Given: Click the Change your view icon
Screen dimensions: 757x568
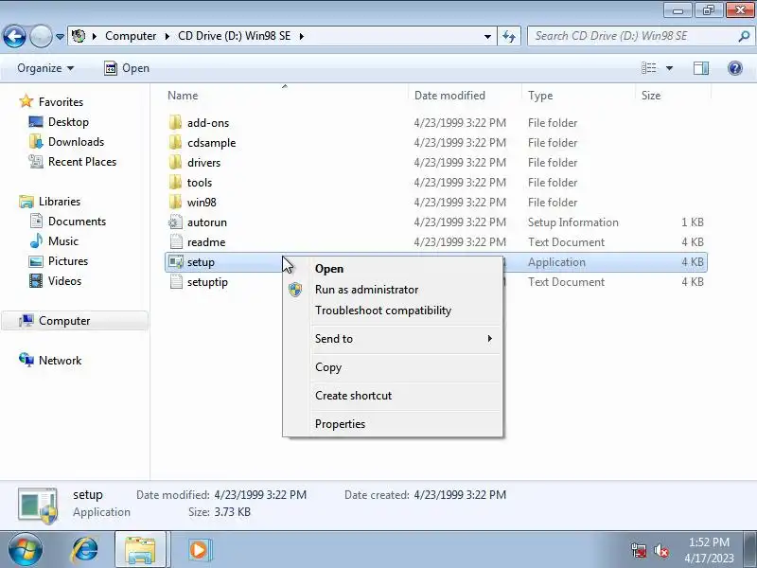Looking at the screenshot, I should point(649,68).
